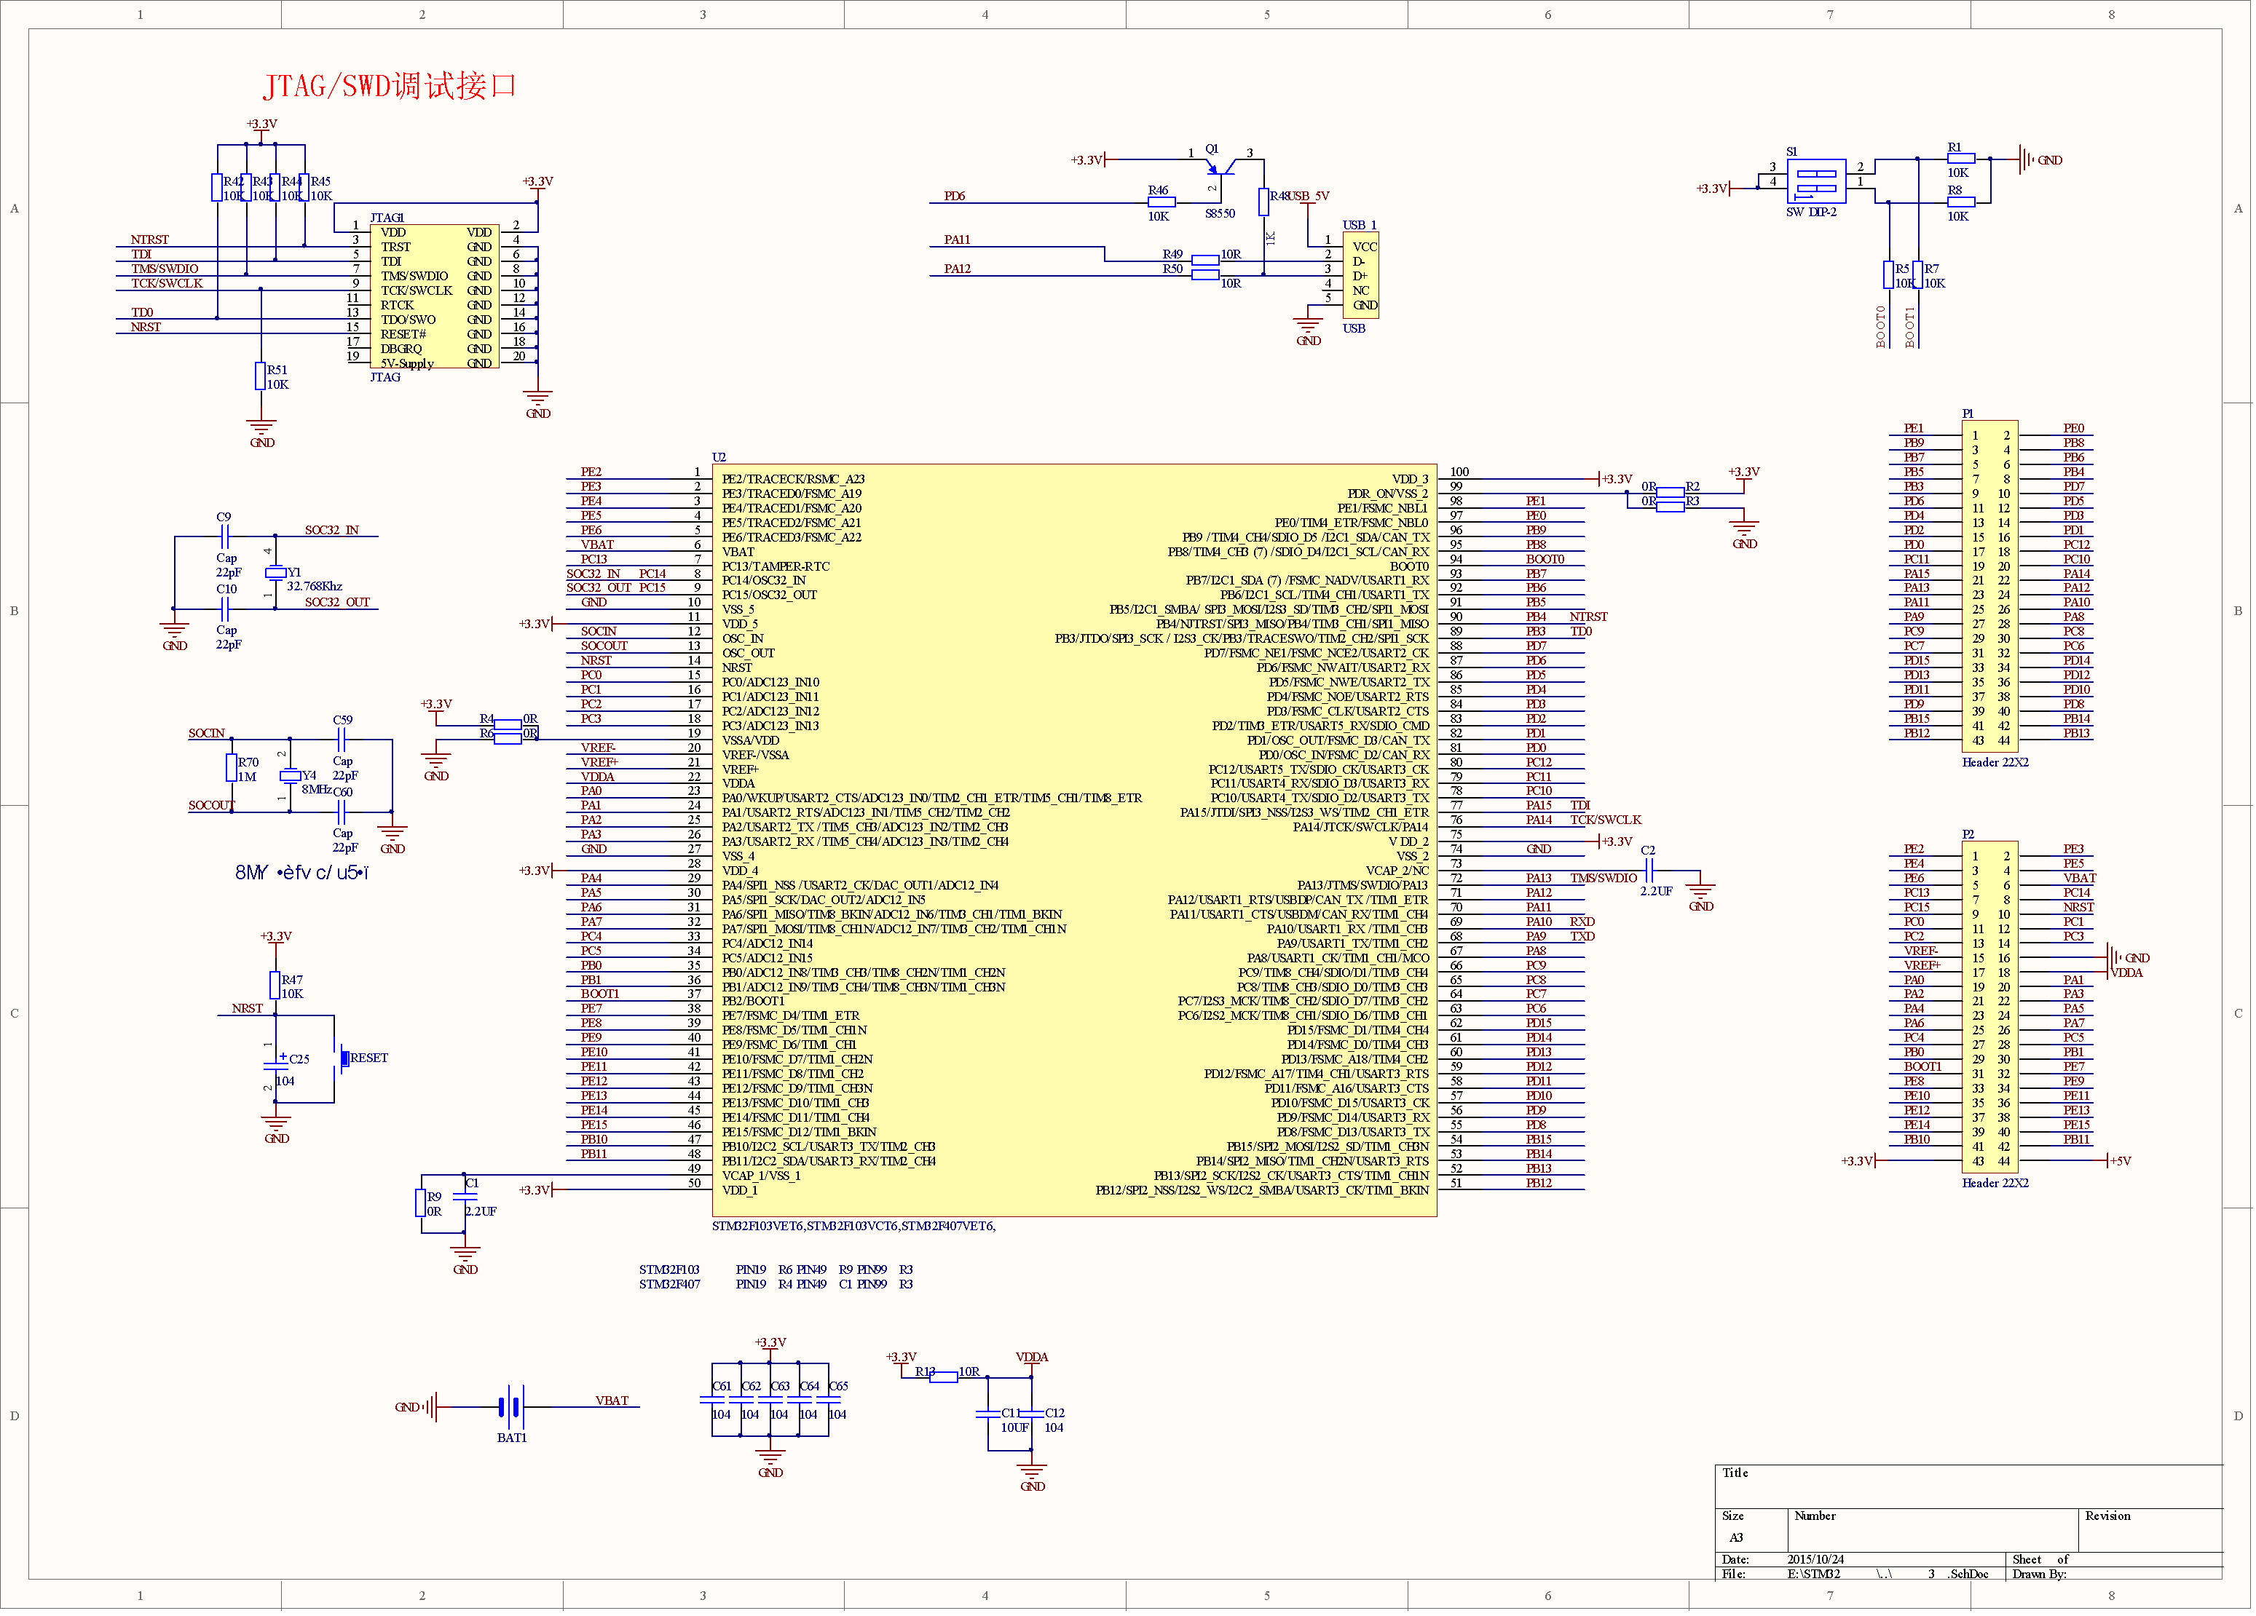
Task: Select resistor R48 next to USB_5V
Action: (x=1263, y=202)
